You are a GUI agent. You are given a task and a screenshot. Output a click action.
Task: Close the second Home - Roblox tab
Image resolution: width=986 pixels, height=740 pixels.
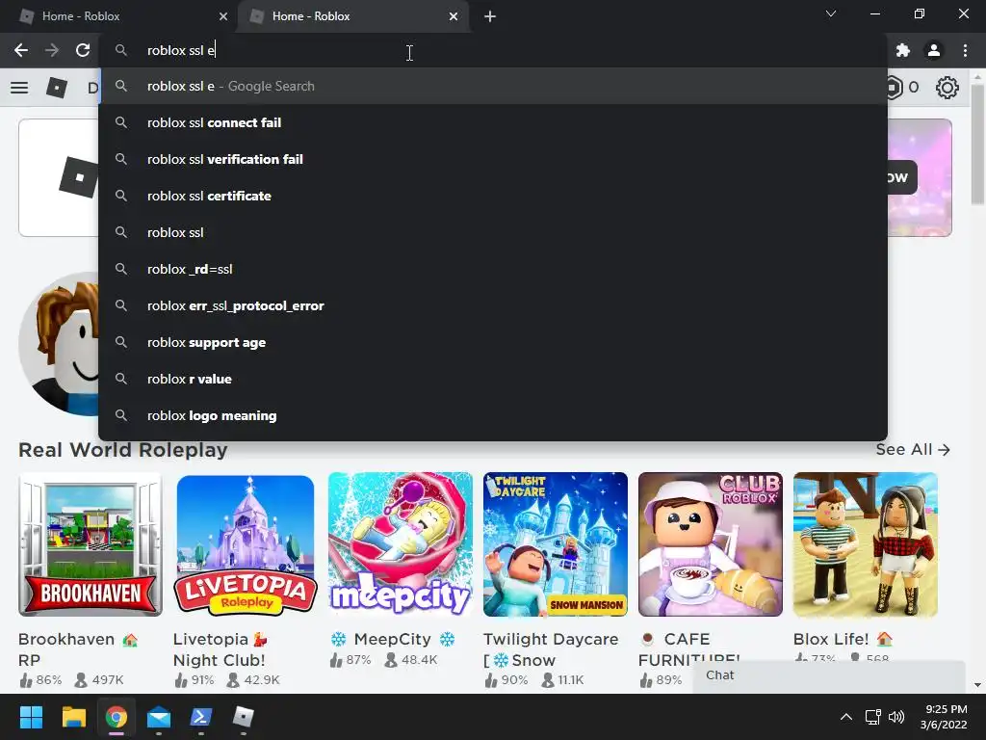pyautogui.click(x=454, y=16)
